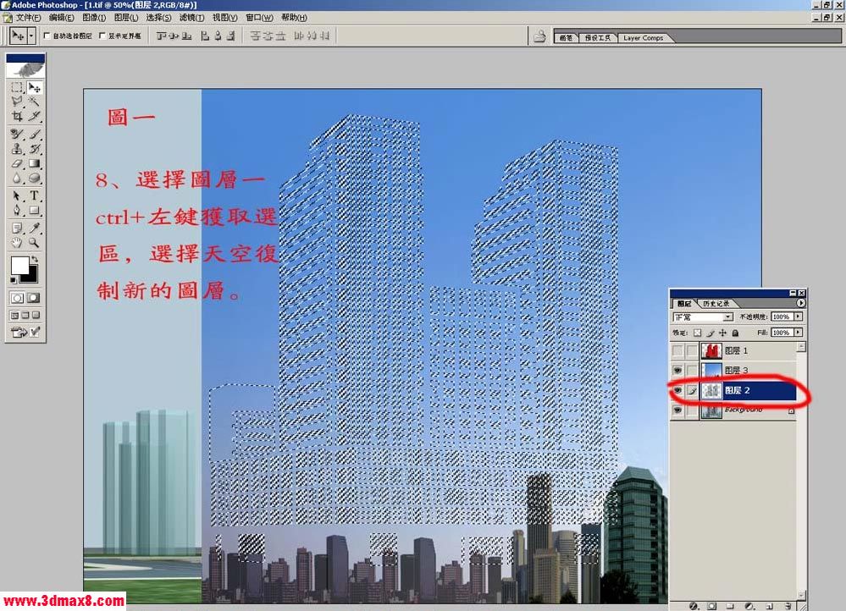Select the Move tool in toolbox

coord(35,87)
